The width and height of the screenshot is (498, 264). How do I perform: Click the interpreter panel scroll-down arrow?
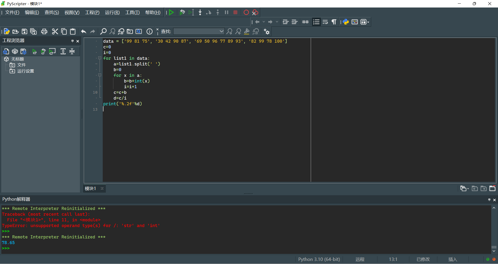[494, 251]
